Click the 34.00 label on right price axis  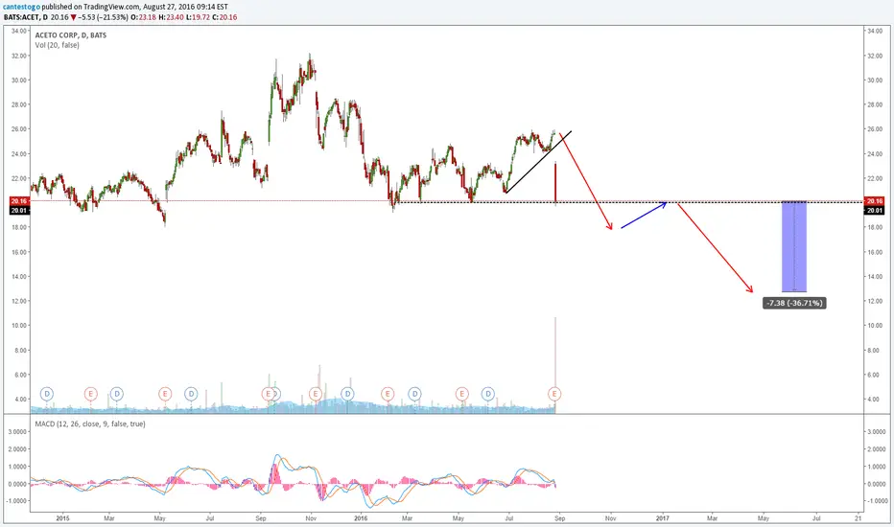click(875, 31)
